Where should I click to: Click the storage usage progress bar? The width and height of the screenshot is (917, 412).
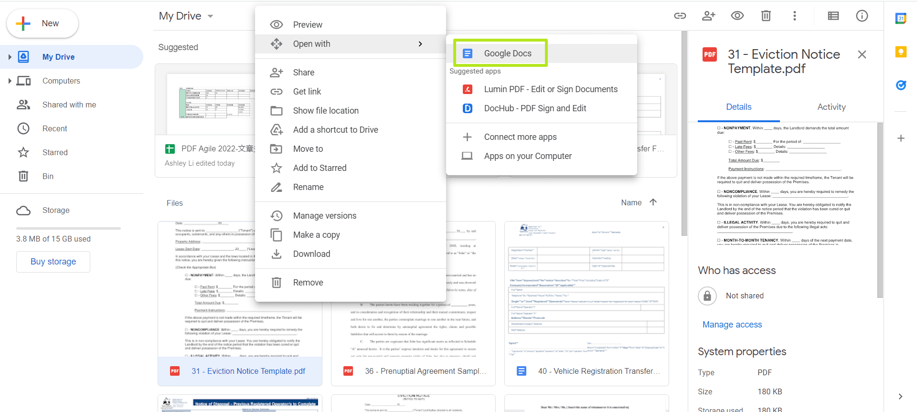(68, 228)
